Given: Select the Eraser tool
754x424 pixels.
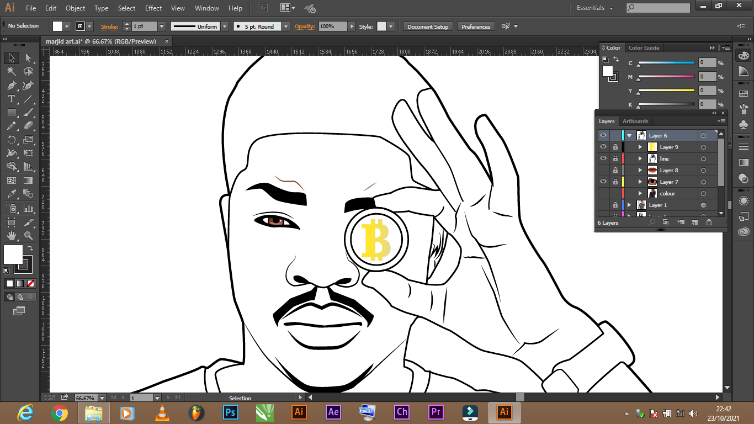Looking at the screenshot, I should click(x=28, y=126).
